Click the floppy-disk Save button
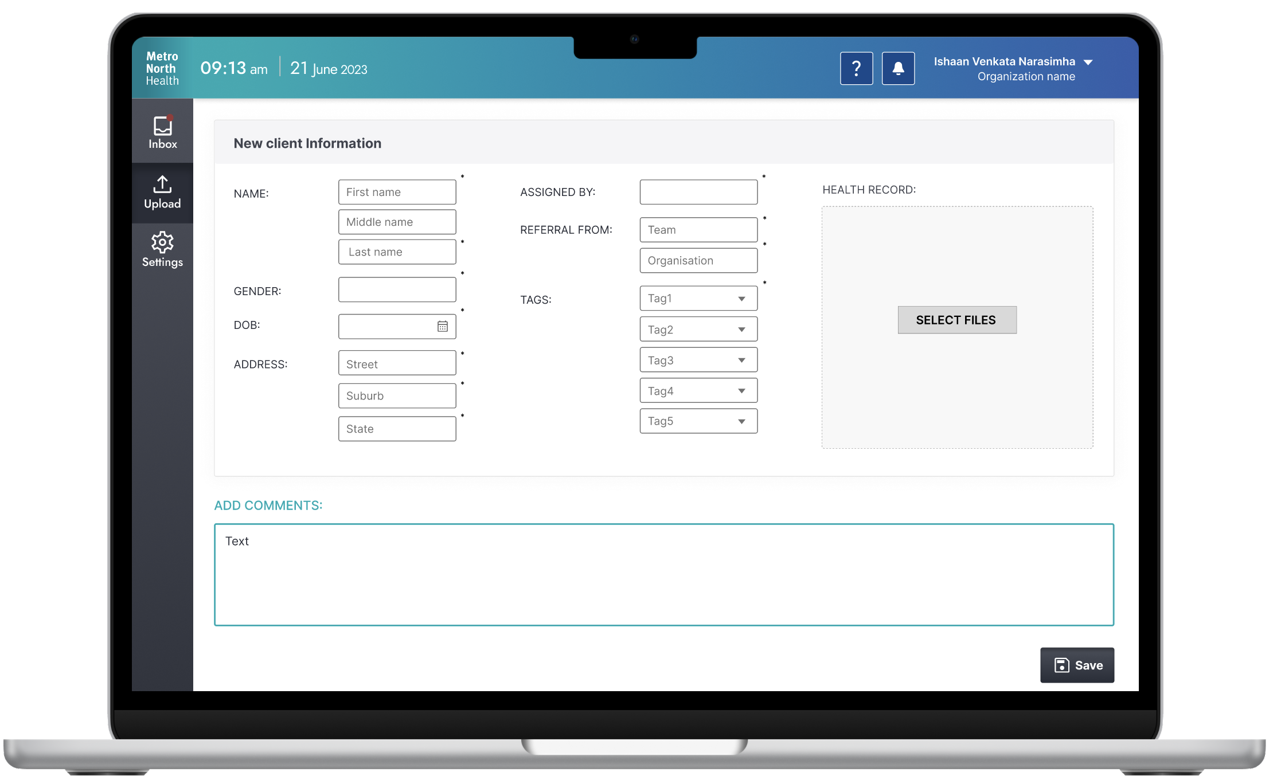The height and width of the screenshot is (784, 1273). click(x=1077, y=665)
